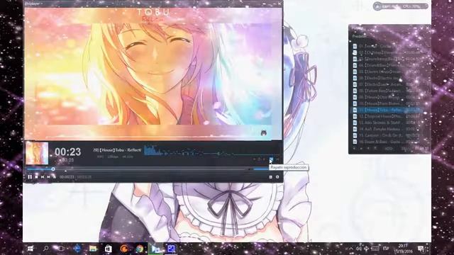
Task: Open the Action Center notifications icon
Action: pyautogui.click(x=421, y=249)
